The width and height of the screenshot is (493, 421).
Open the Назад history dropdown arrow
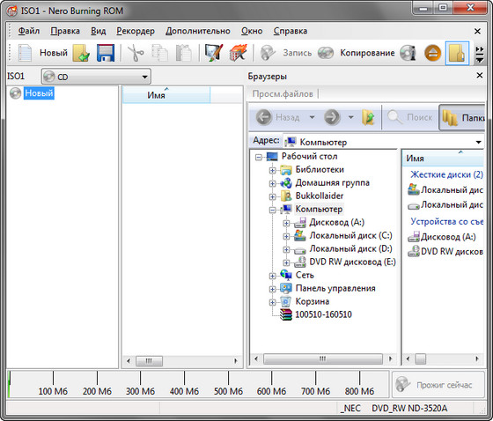pyautogui.click(x=312, y=117)
